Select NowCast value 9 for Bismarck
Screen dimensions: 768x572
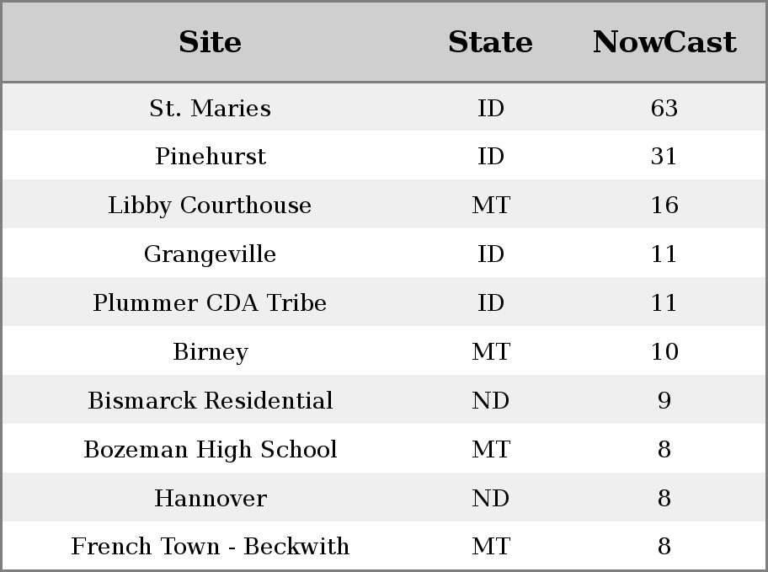664,400
